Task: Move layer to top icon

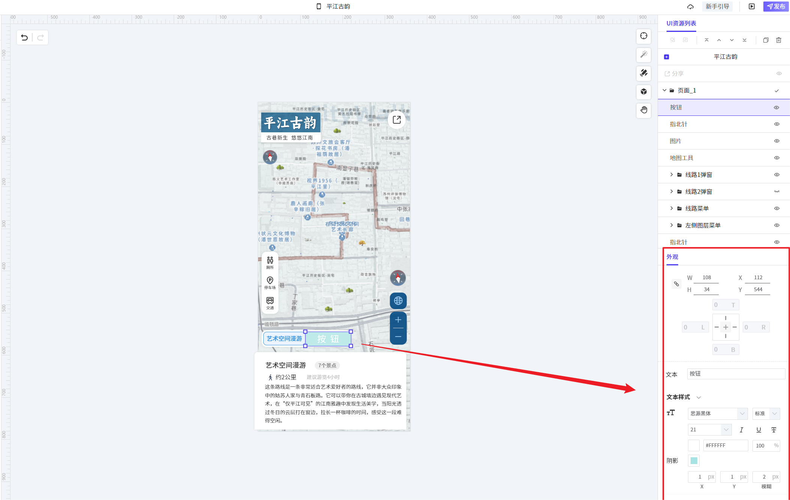Action: tap(706, 40)
